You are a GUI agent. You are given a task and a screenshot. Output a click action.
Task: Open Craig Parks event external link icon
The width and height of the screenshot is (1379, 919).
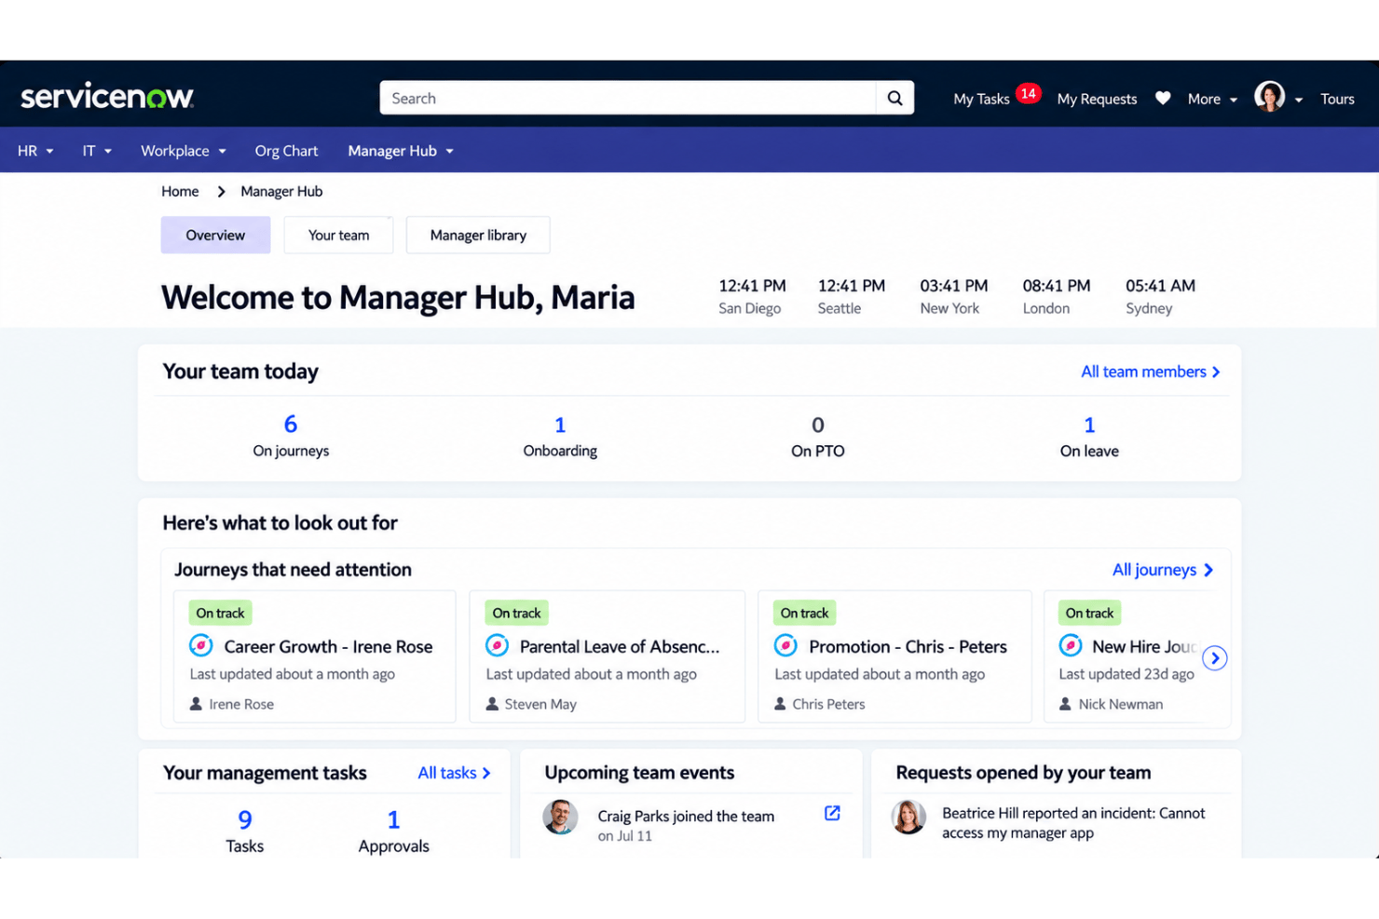832,813
